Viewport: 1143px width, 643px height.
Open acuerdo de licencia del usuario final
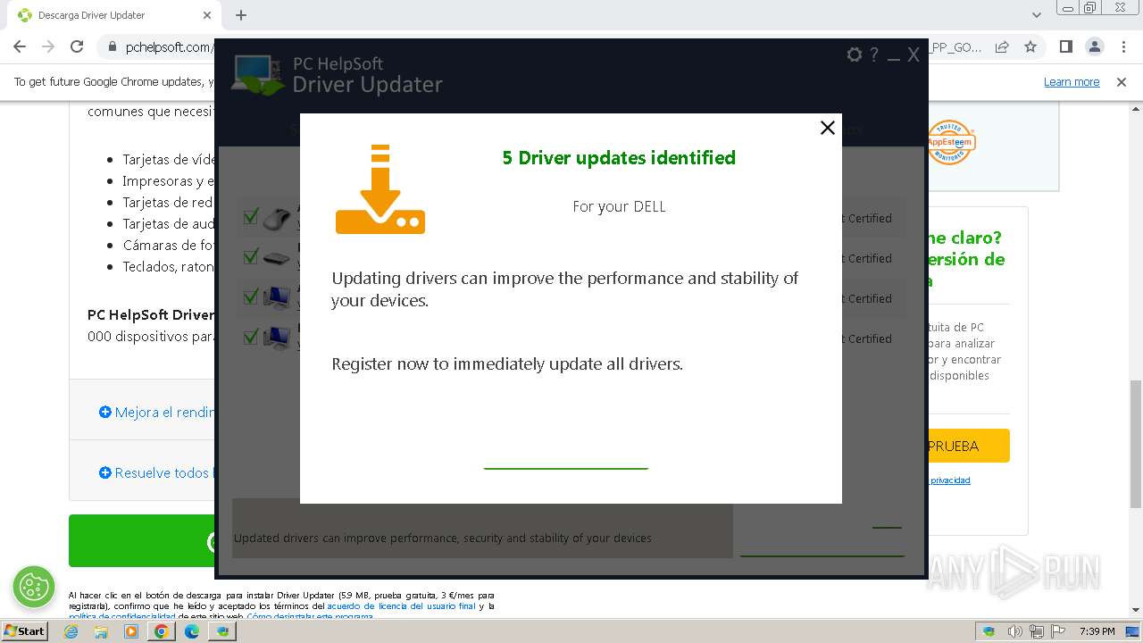click(x=401, y=606)
